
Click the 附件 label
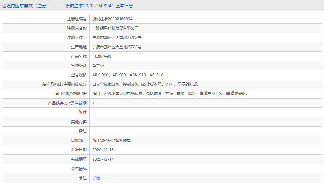tap(83, 112)
